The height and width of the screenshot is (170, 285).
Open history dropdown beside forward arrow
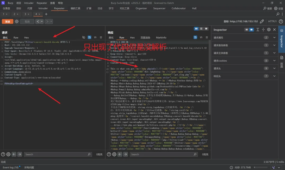click(51, 21)
